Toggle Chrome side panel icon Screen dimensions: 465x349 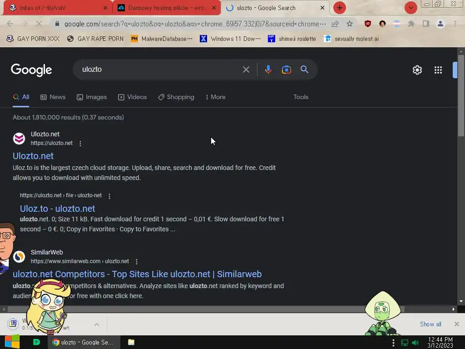(x=425, y=24)
